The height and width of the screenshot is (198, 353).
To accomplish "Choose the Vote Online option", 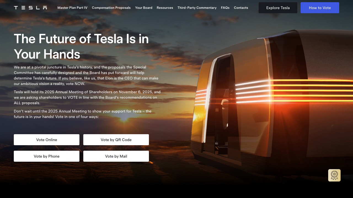I will click(47, 140).
